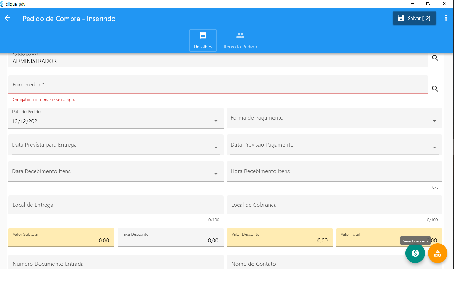Select the Valor Desconto field

[x=280, y=237]
